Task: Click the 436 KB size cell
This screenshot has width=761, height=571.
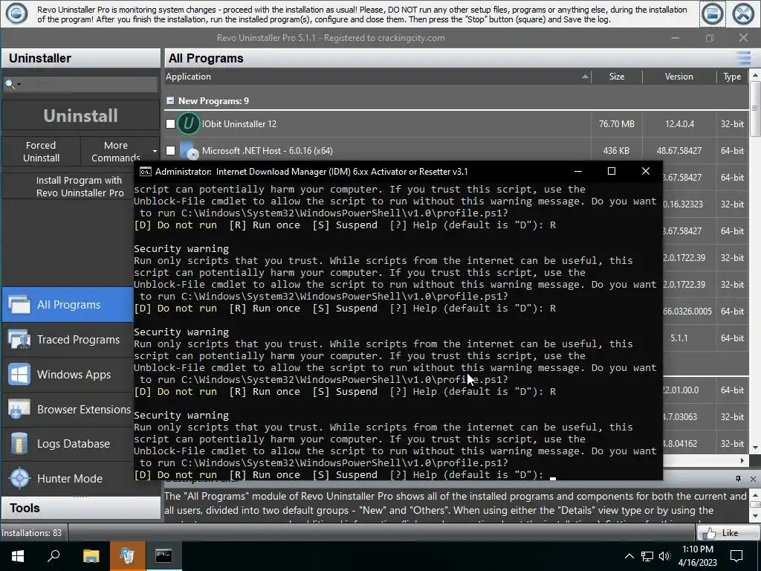Action: coord(616,150)
